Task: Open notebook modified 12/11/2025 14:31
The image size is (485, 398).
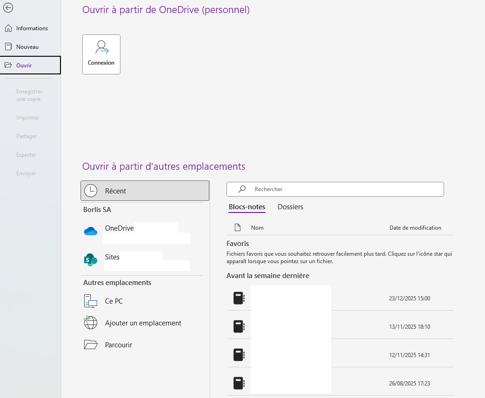Action: (340, 355)
